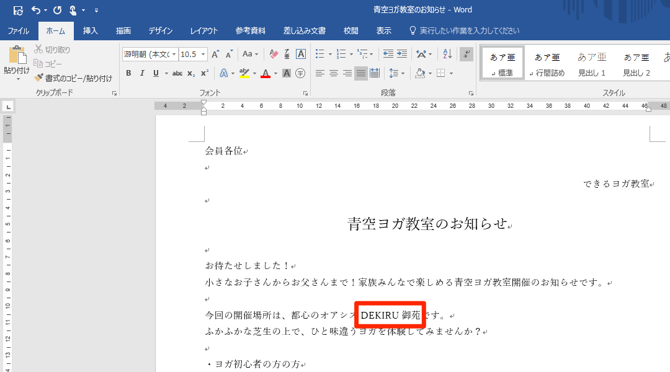Image resolution: width=670 pixels, height=372 pixels.
Task: Center-align the paragraph text
Action: point(334,73)
